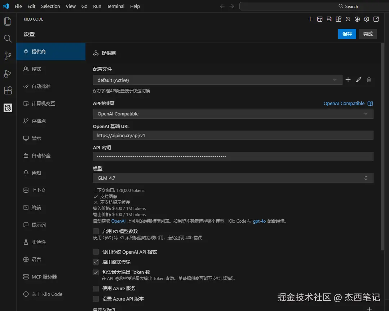This screenshot has width=389, height=311.
Task: Open the Search view in activity bar
Action: coord(8,39)
